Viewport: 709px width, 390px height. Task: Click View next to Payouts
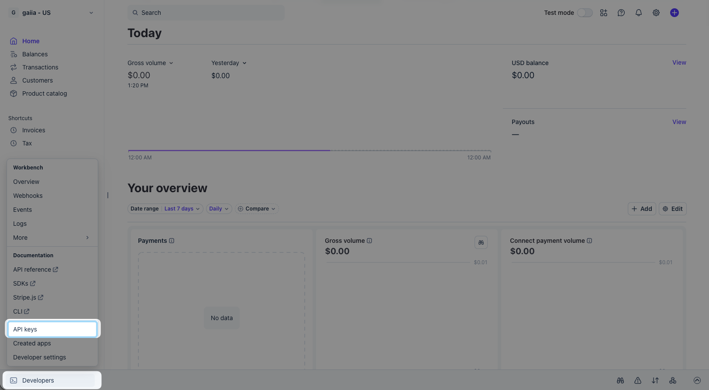[x=679, y=122]
